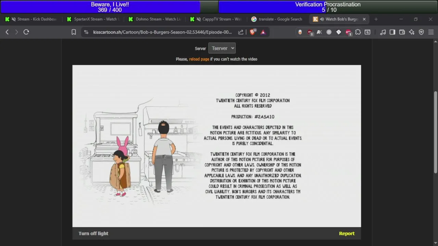Open the extensions puzzle menu

[358, 32]
